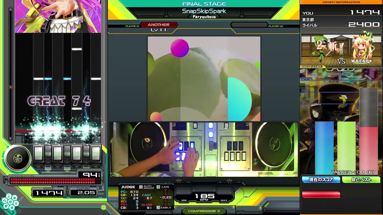Click the blue current-score graph bar
Screen dimensions: 383x215
(x=324, y=148)
